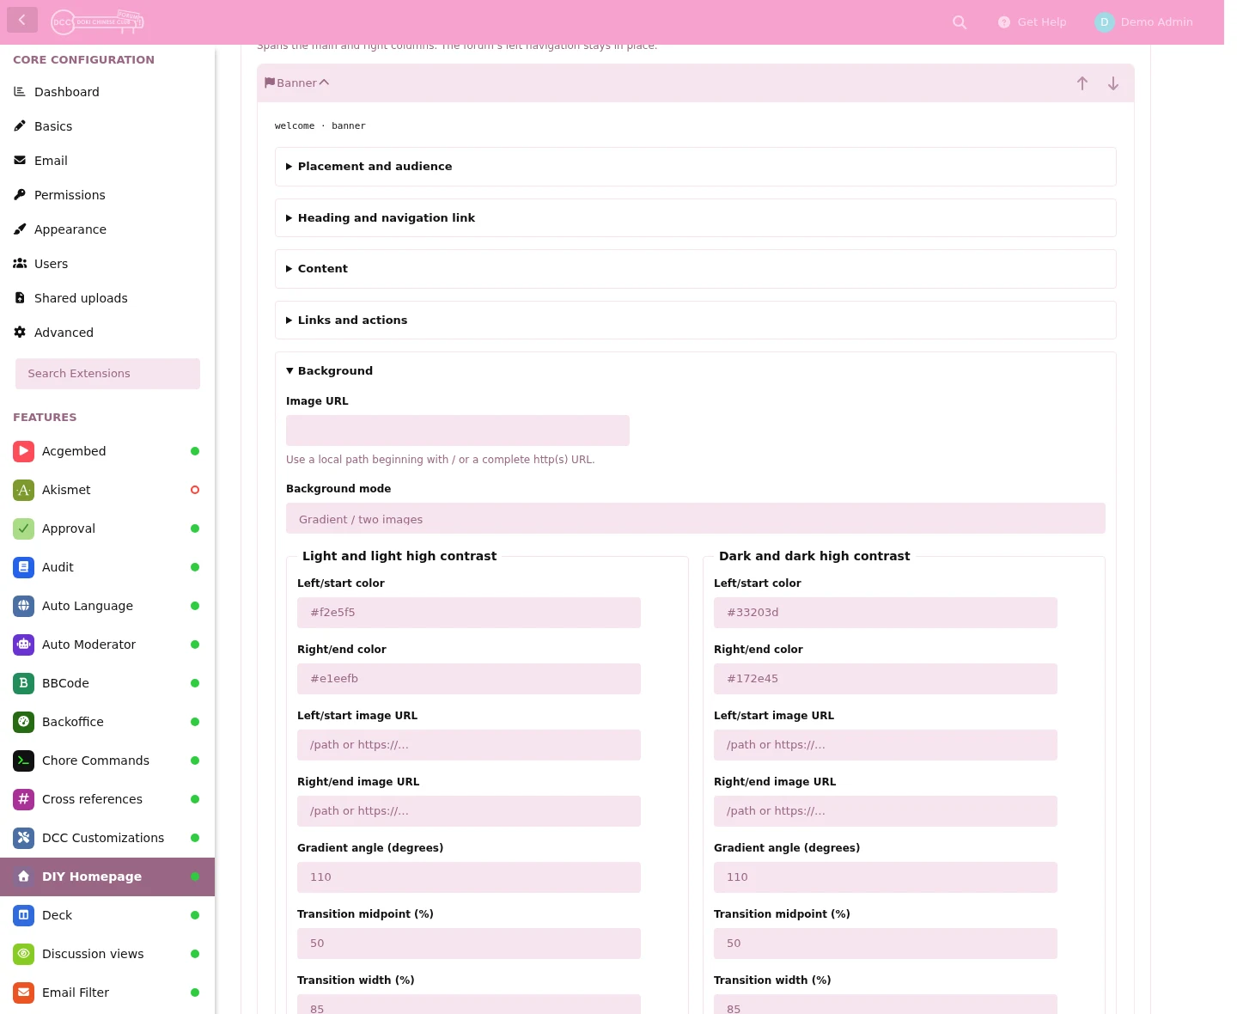Image resolution: width=1237 pixels, height=1014 pixels.
Task: Expand Links and actions section
Action: 696,321
